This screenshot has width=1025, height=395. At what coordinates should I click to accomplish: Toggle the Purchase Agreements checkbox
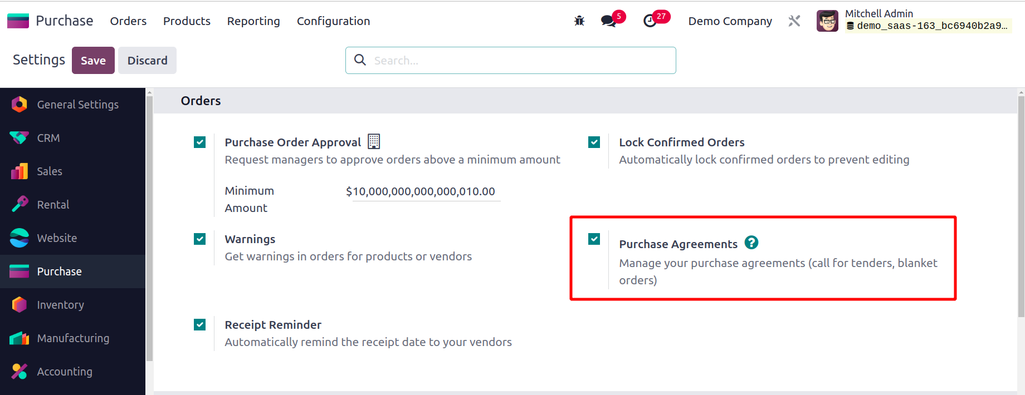click(x=594, y=239)
